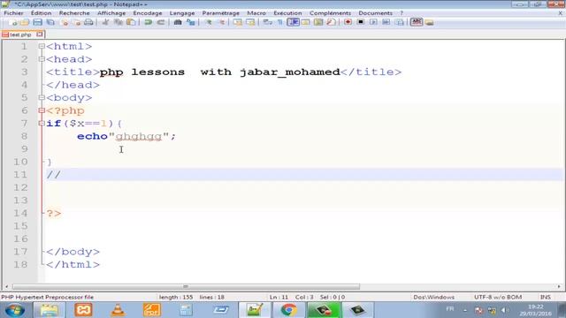Click the Zoom In toolbar icon
Viewport: 566px width, 318px height.
[x=209, y=22]
